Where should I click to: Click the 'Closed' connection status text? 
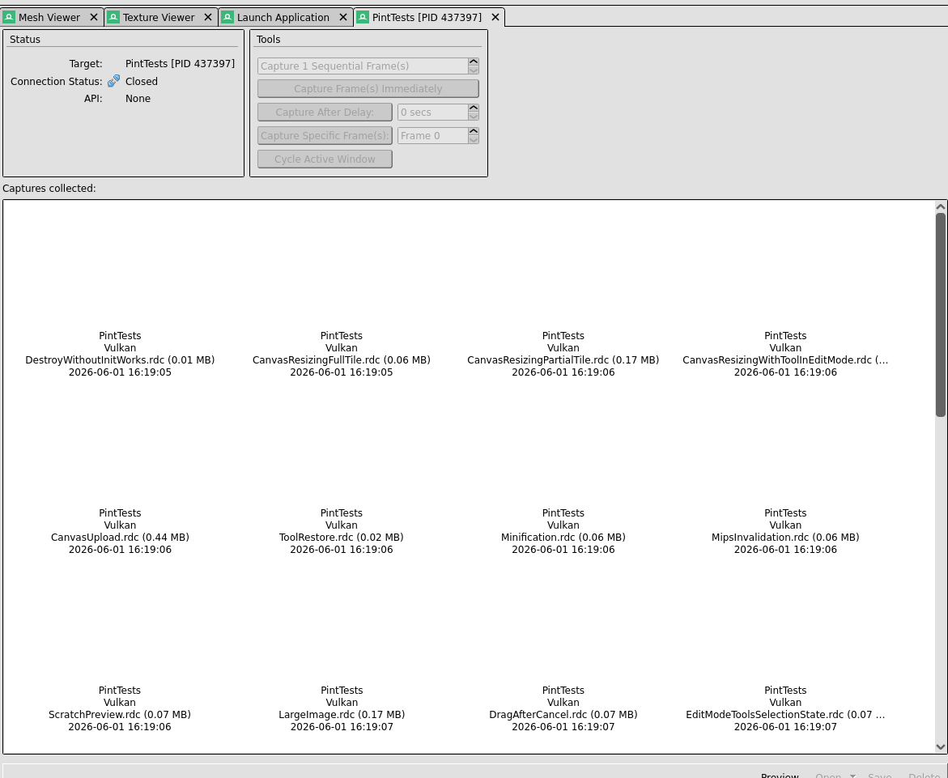point(142,81)
